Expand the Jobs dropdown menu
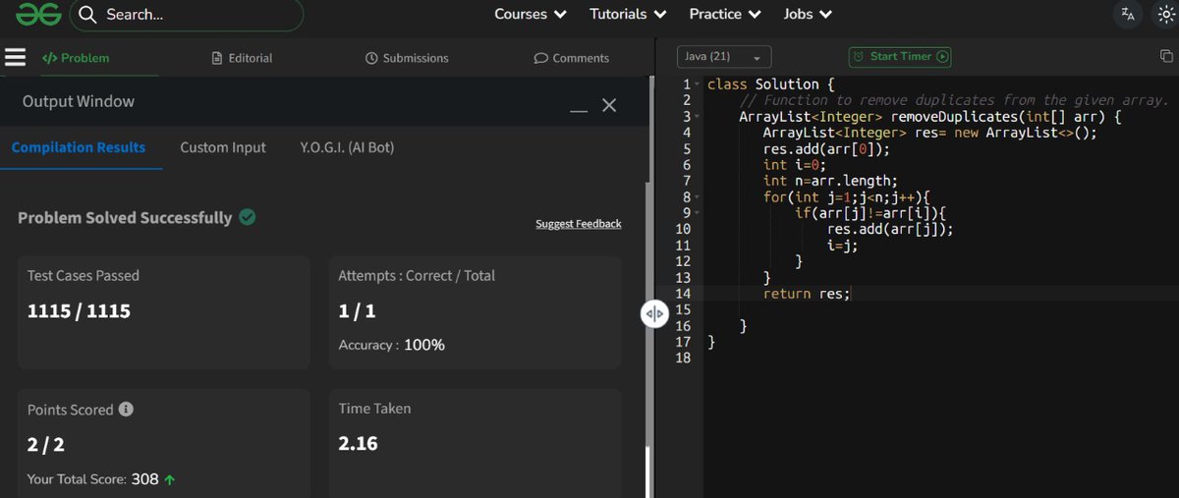 pos(808,15)
